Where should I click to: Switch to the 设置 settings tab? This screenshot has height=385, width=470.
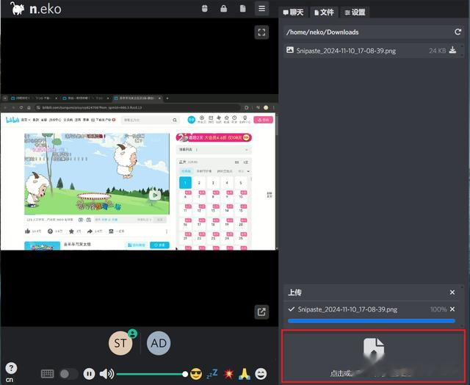coord(355,12)
